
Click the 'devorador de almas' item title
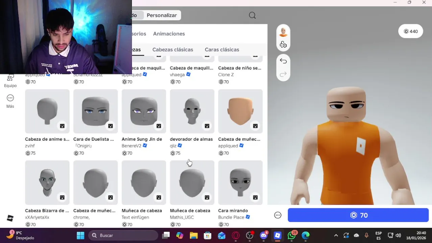(x=191, y=139)
